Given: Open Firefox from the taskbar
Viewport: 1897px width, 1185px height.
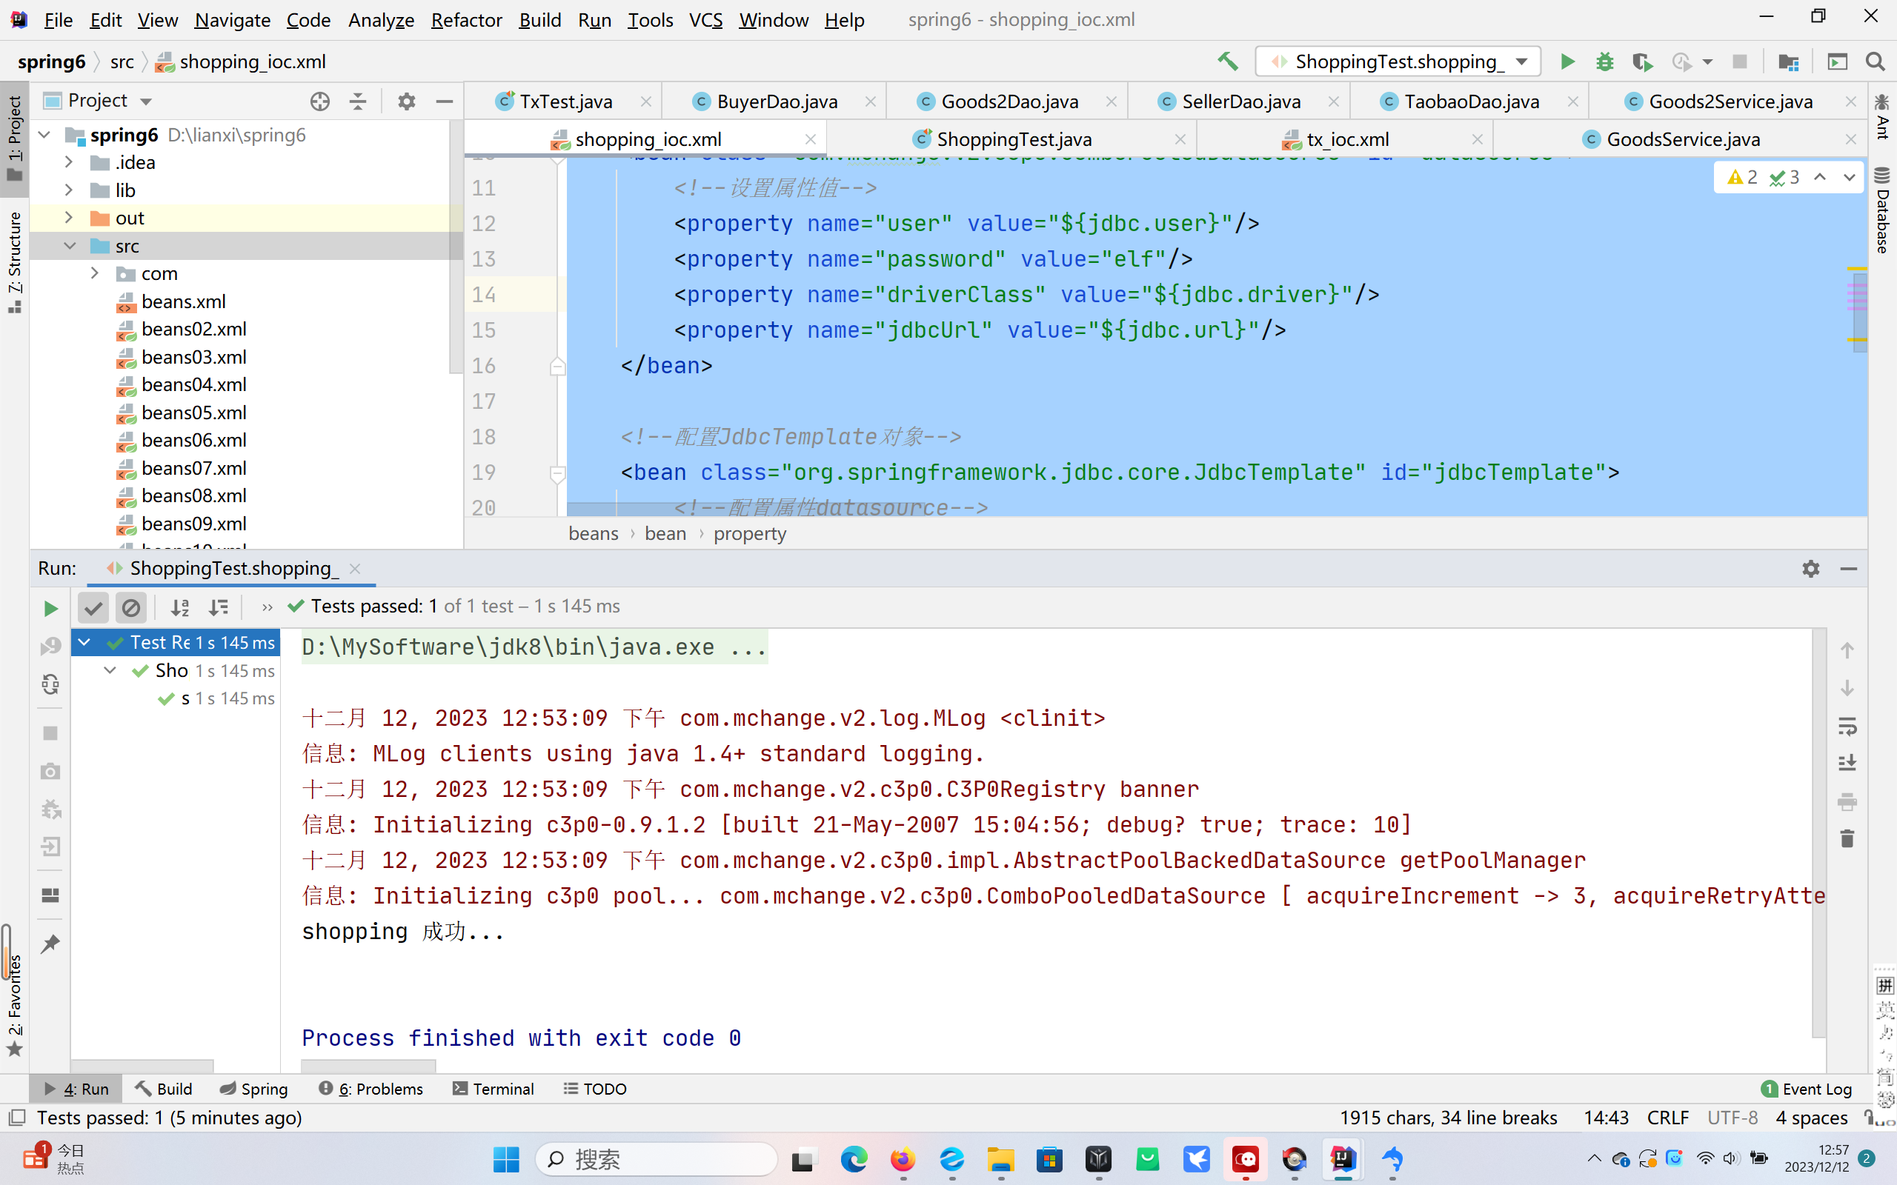Looking at the screenshot, I should pyautogui.click(x=903, y=1158).
